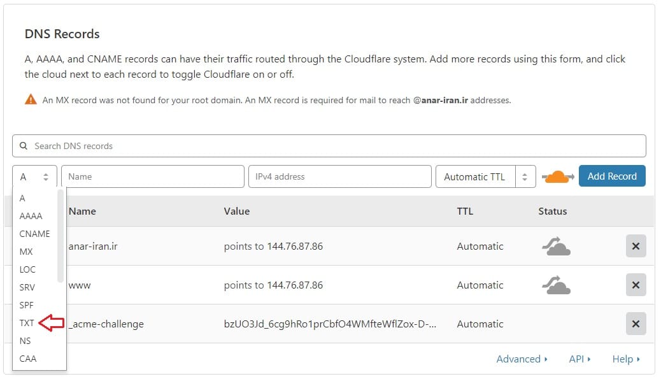
Task: Select TXT from record type list
Action: (x=27, y=323)
